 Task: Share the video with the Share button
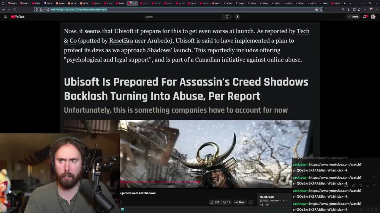tap(240, 202)
